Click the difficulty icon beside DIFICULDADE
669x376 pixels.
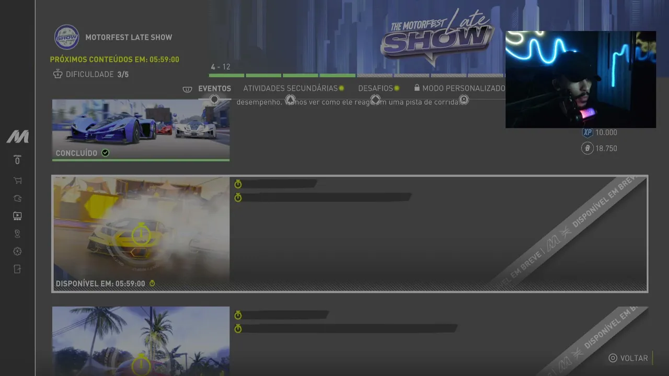[x=57, y=74]
